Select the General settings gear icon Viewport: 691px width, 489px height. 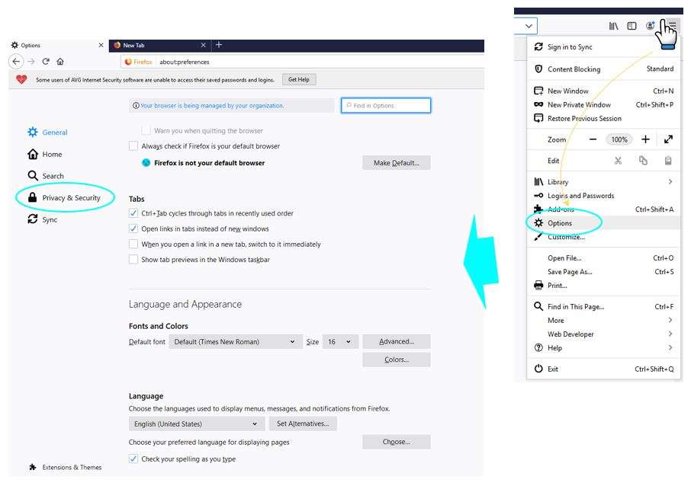tap(33, 132)
